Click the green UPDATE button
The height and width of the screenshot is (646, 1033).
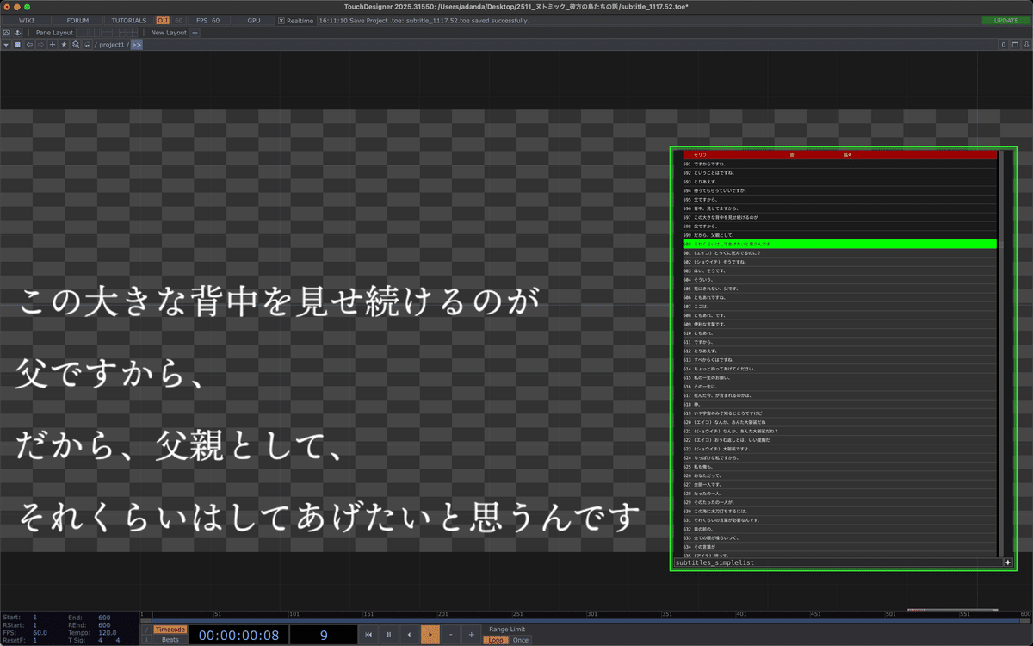point(1005,20)
